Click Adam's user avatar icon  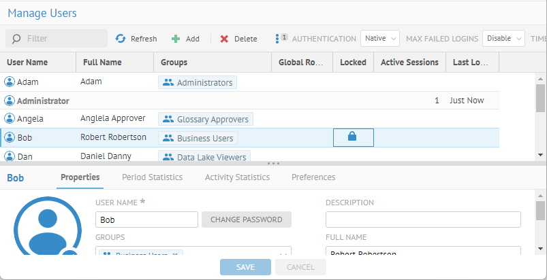(10, 82)
